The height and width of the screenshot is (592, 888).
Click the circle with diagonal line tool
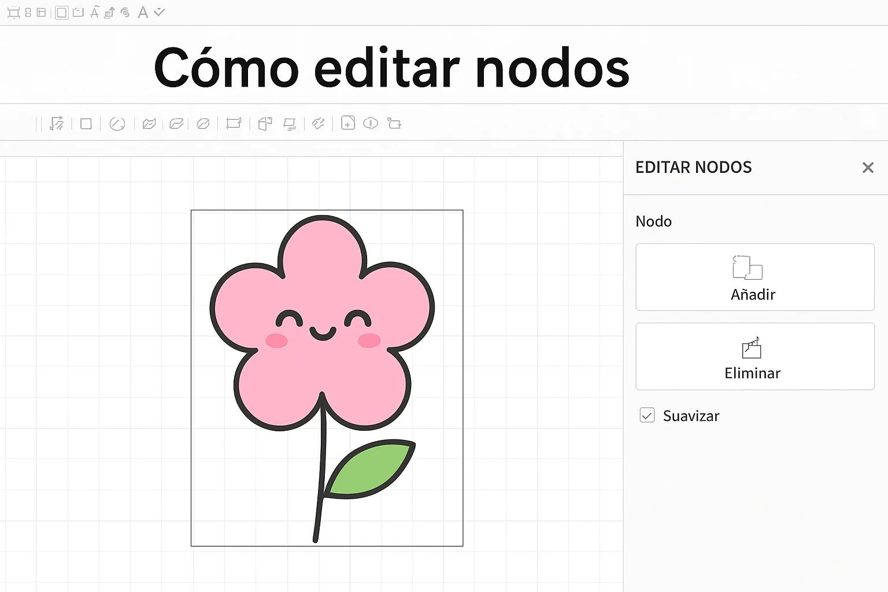pos(117,124)
